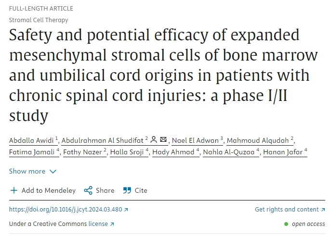
Task: Click the external arrow after the DOI
Action: (126, 210)
